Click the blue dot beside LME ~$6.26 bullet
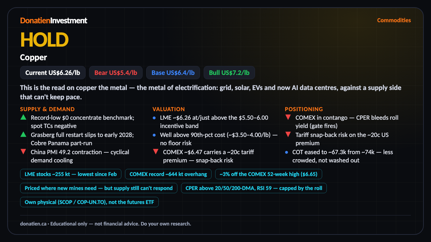 [x=154, y=118]
